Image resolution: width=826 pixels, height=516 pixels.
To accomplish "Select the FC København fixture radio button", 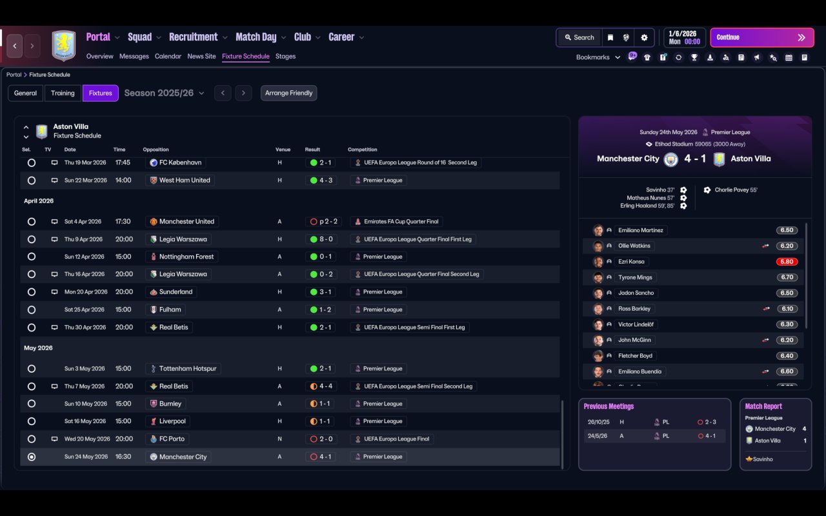I will click(32, 163).
